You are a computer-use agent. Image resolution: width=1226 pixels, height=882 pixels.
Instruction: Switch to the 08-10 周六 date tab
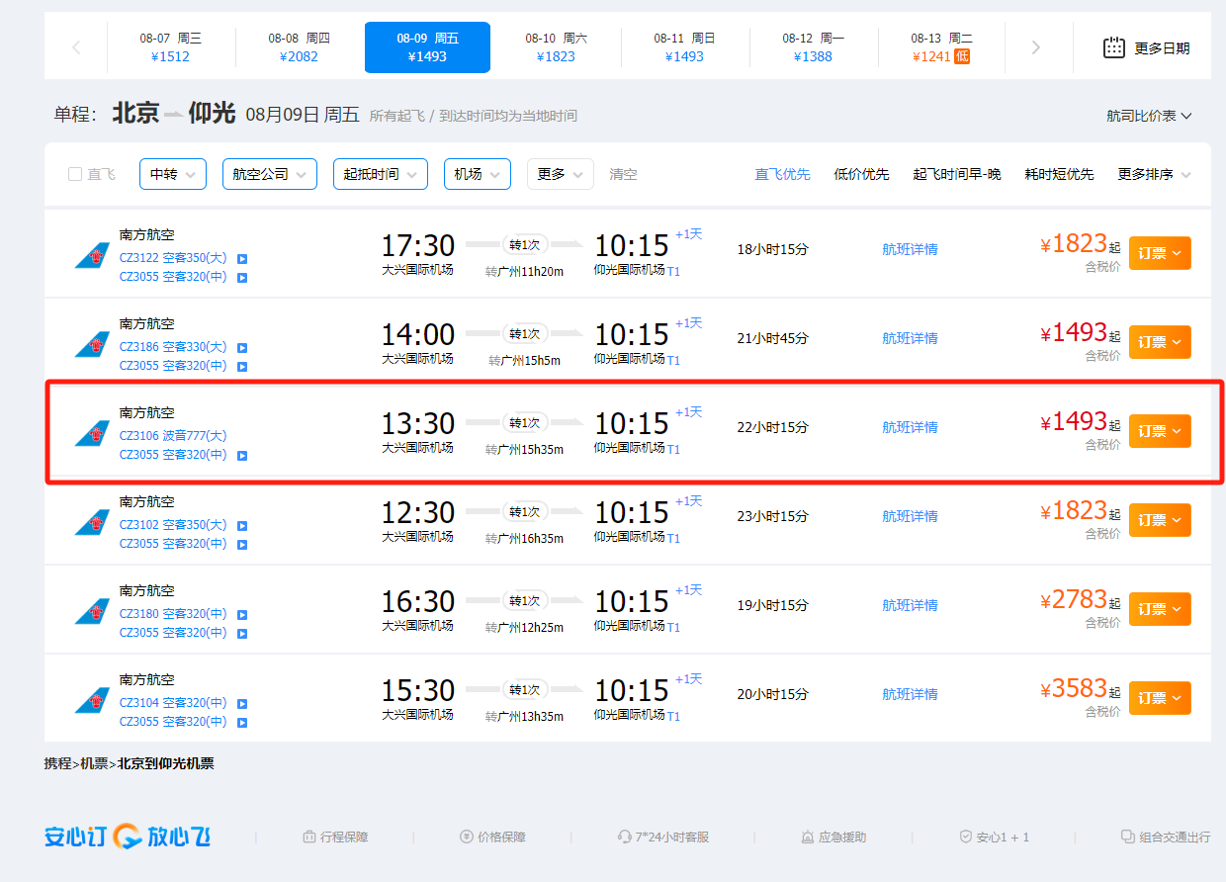click(x=556, y=47)
